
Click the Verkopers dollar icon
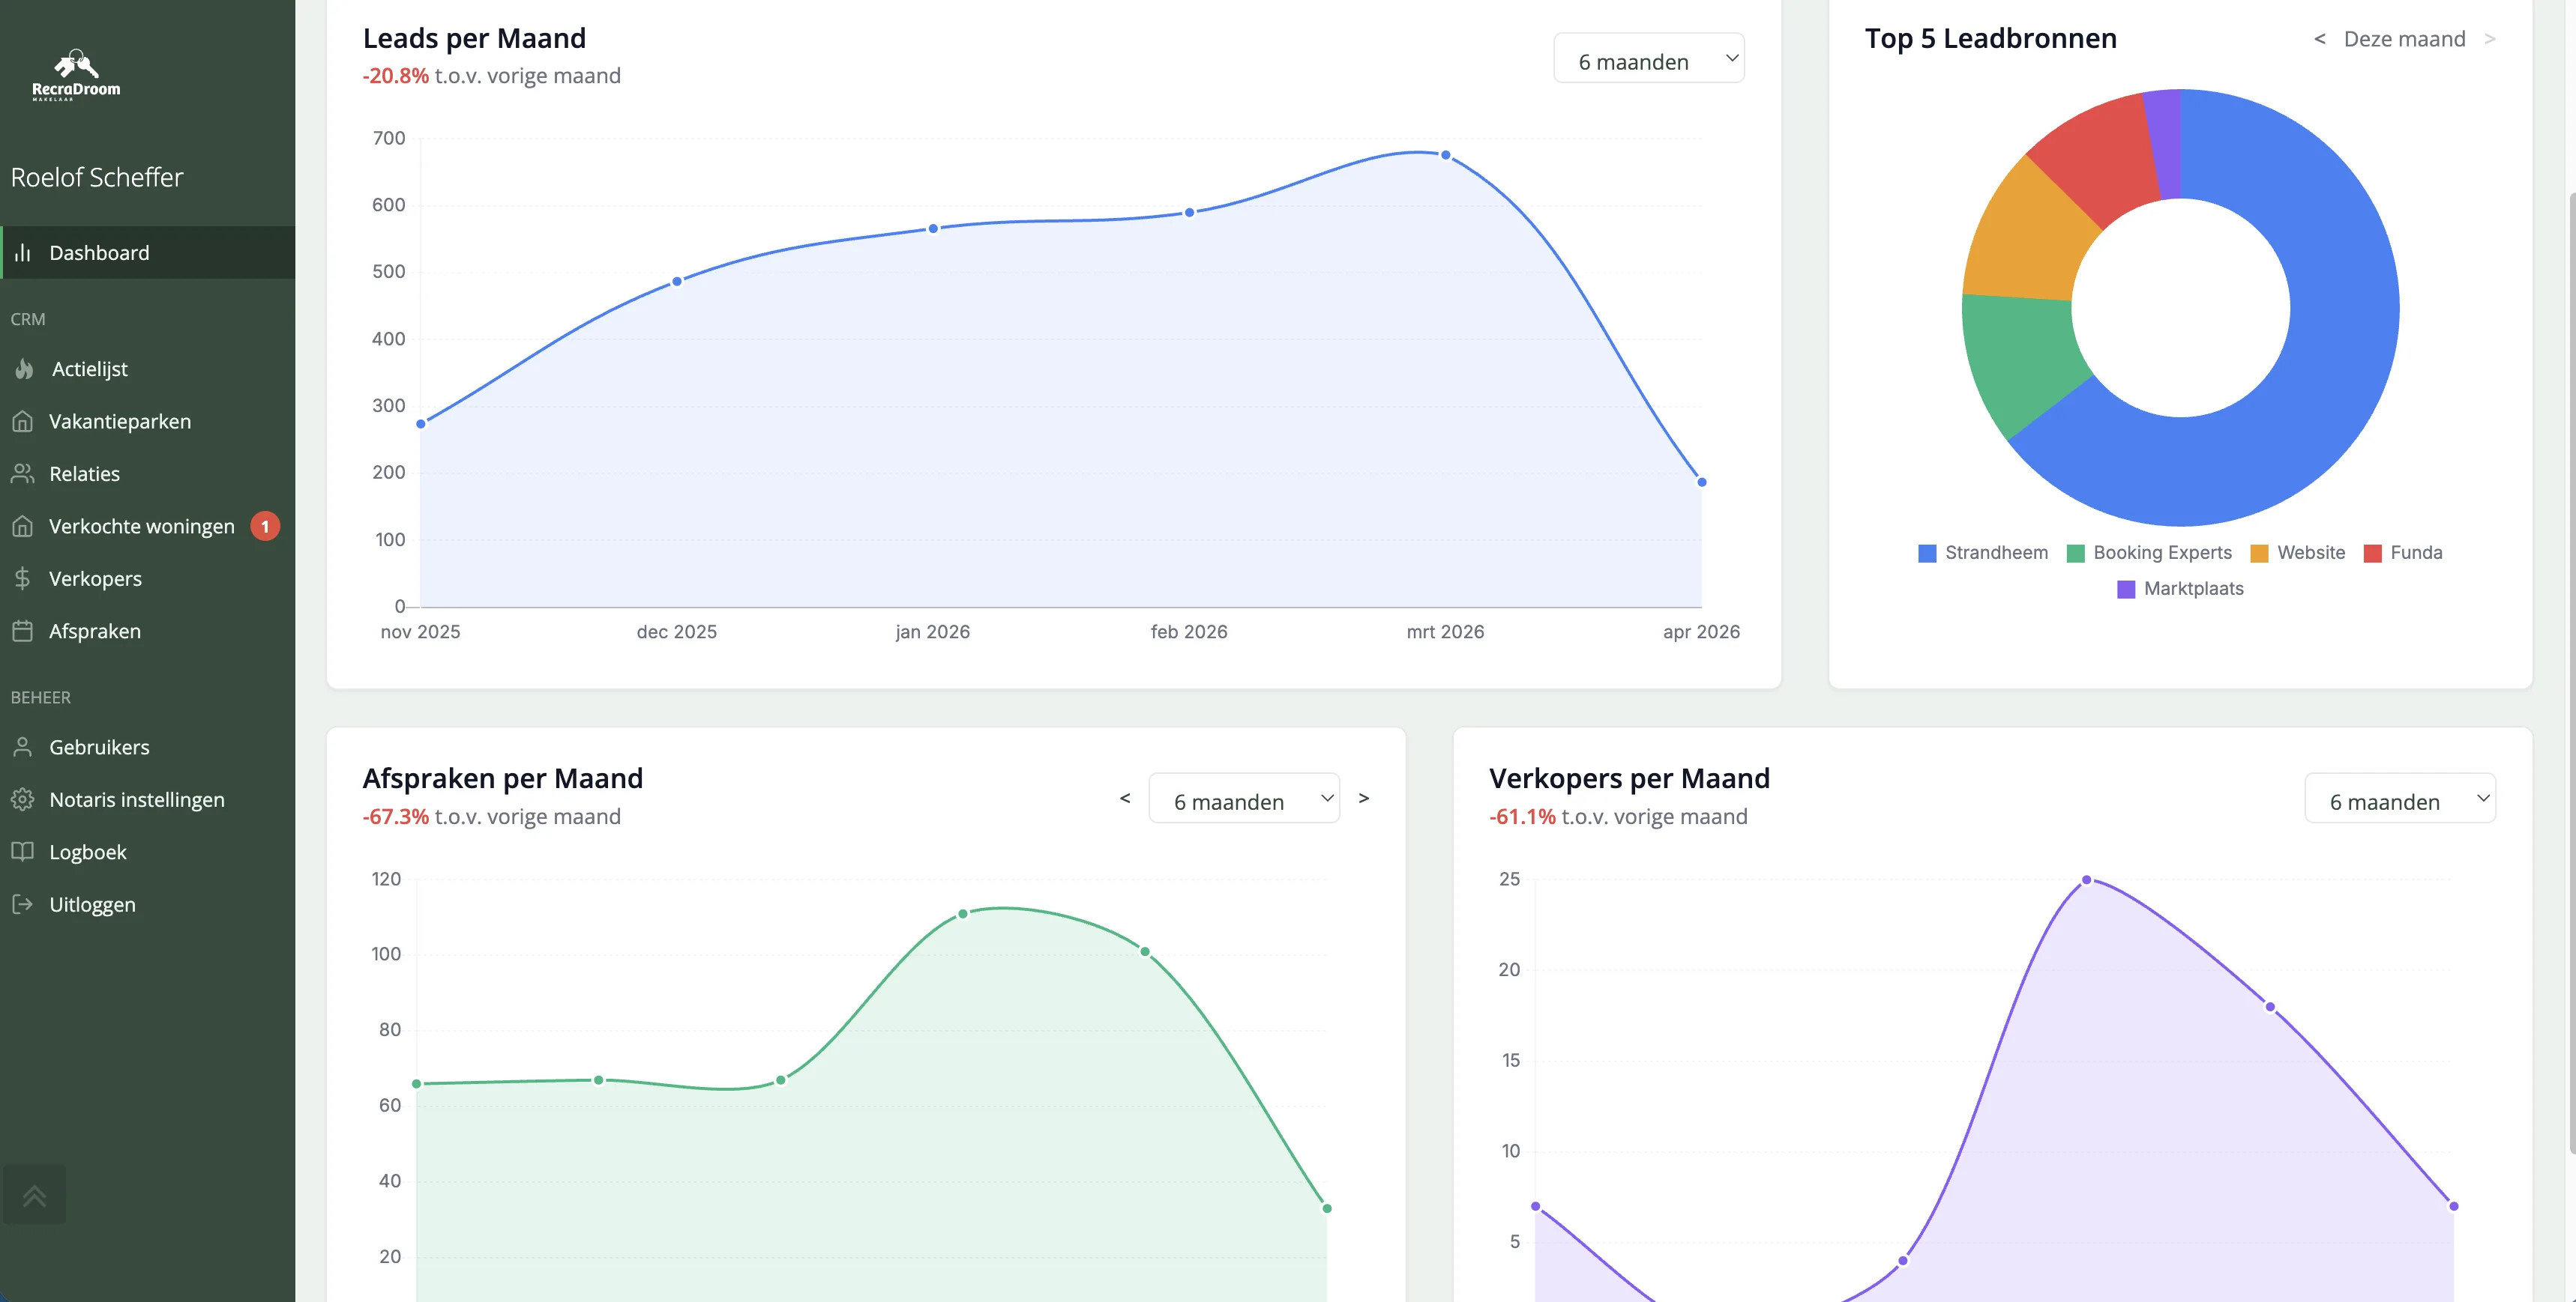pyautogui.click(x=22, y=578)
